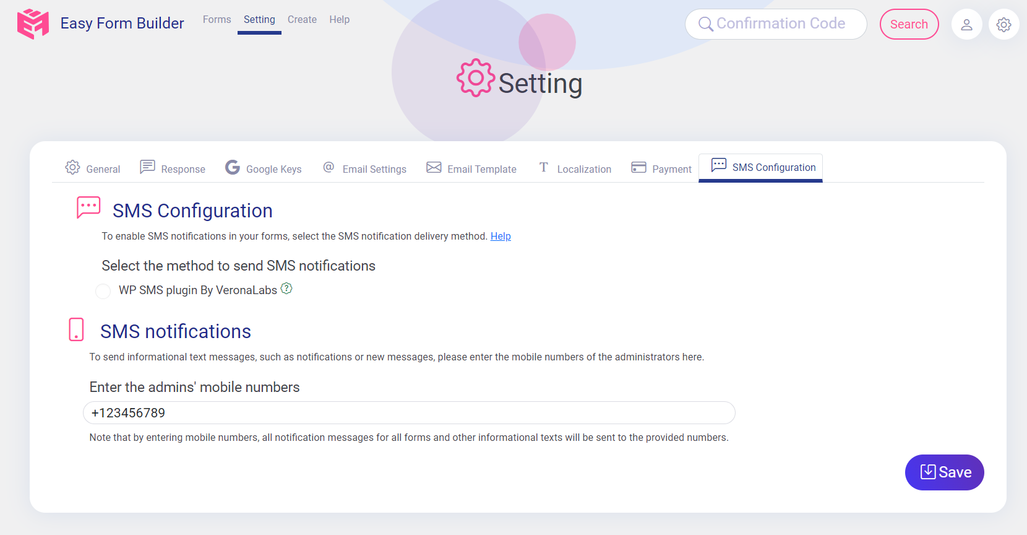Select the SMS Configuration tab
1027x535 pixels.
click(761, 168)
